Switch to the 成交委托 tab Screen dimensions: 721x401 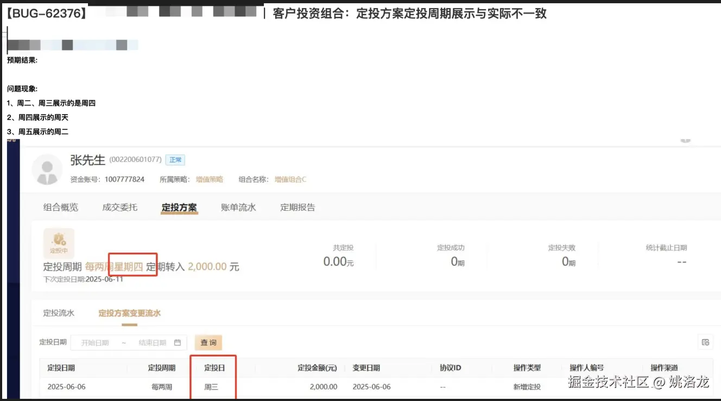[120, 207]
